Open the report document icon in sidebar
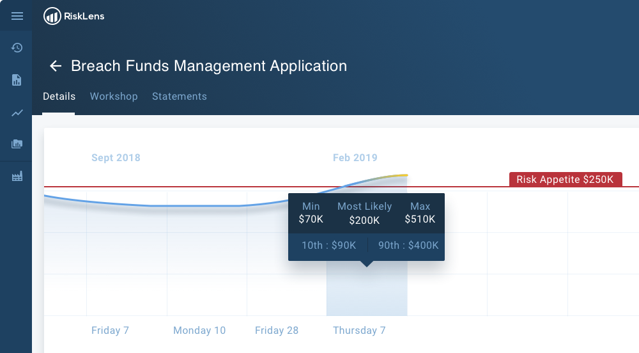639x353 pixels. [17, 80]
